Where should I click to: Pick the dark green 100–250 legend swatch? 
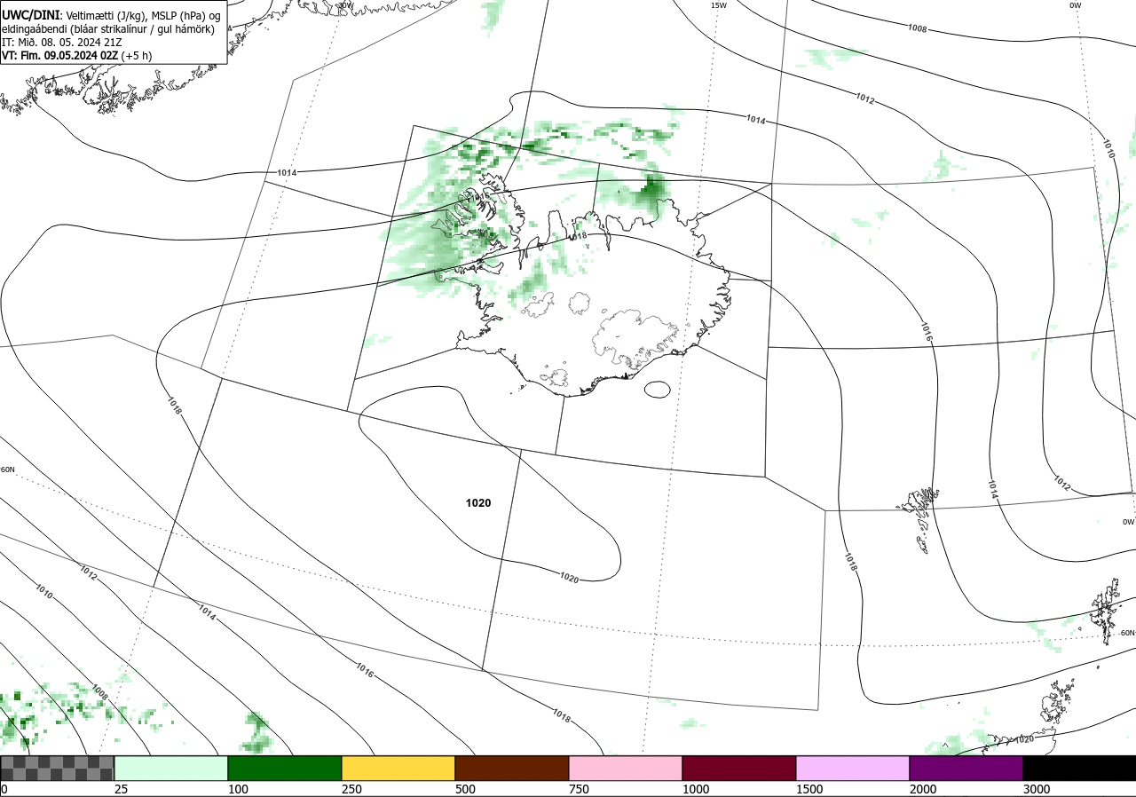point(285,768)
